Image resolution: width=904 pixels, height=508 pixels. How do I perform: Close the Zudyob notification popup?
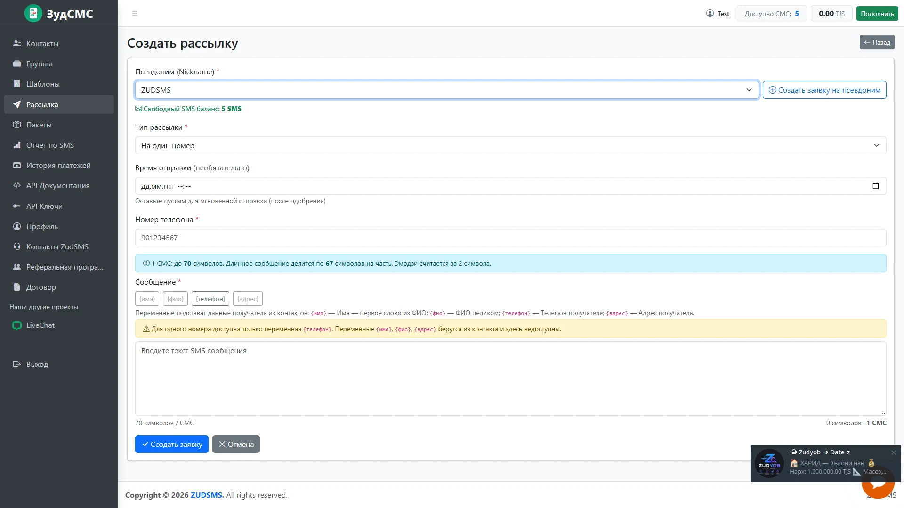[894, 452]
